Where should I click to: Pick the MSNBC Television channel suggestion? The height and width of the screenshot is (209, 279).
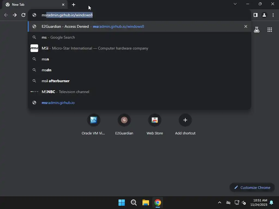click(x=139, y=92)
